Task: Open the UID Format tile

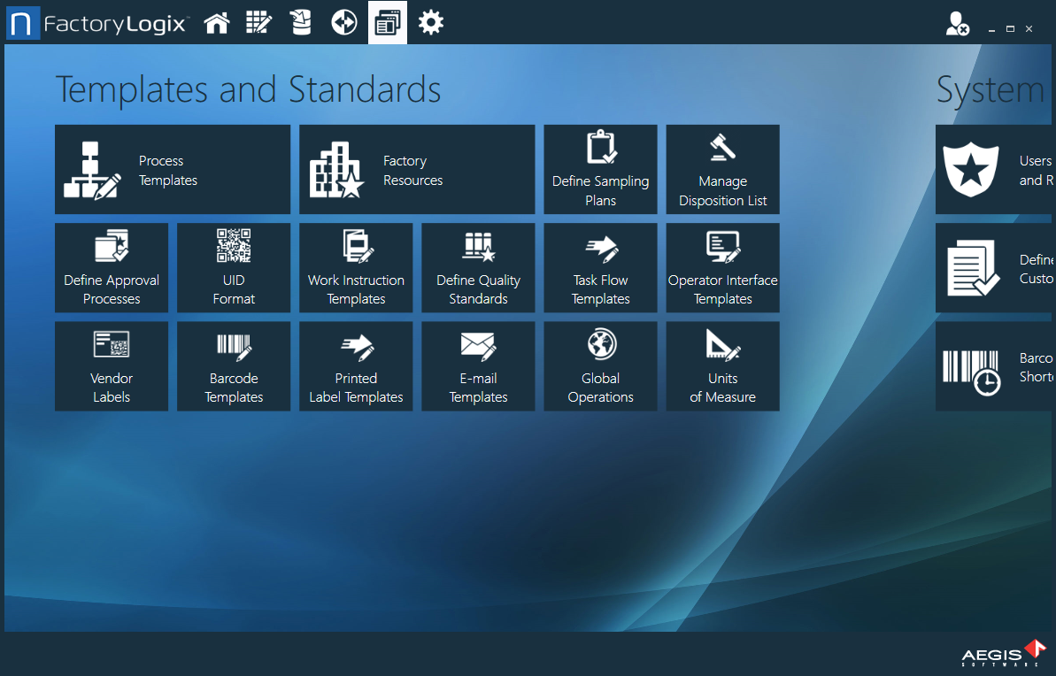Action: [x=234, y=268]
